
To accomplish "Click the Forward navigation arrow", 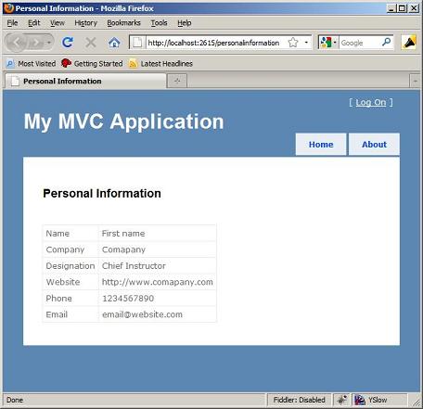I will click(x=37, y=43).
